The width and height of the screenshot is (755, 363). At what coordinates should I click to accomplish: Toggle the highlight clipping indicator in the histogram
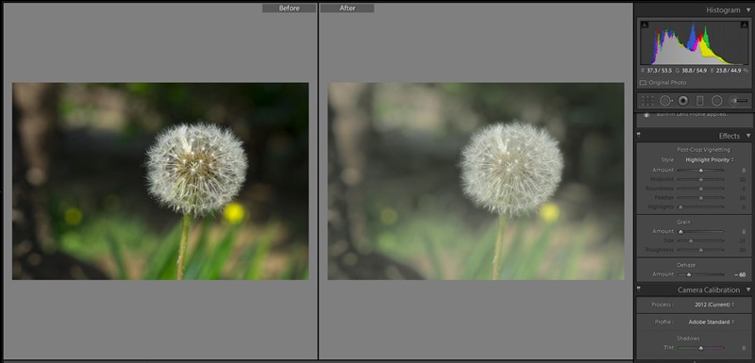tap(746, 25)
